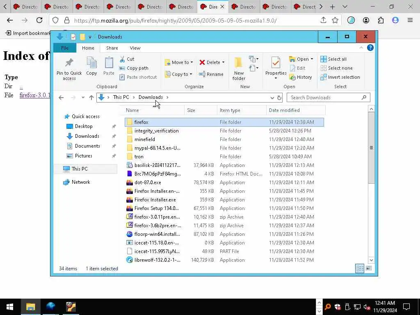
Task: Click Import bookmarks in Firefox
Action: (27, 33)
